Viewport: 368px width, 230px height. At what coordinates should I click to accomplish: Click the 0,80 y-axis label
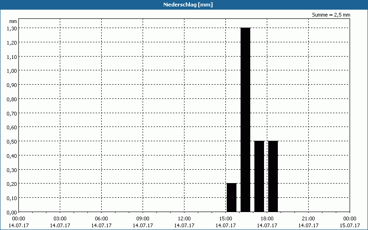click(x=12, y=99)
